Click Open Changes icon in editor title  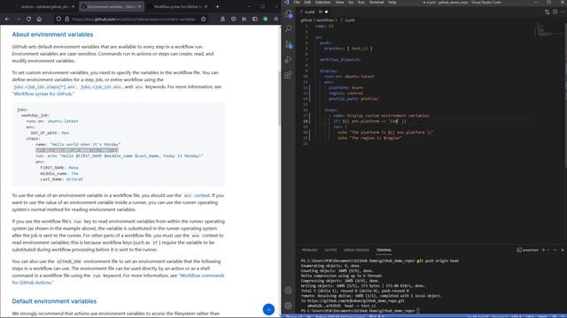[x=548, y=11]
